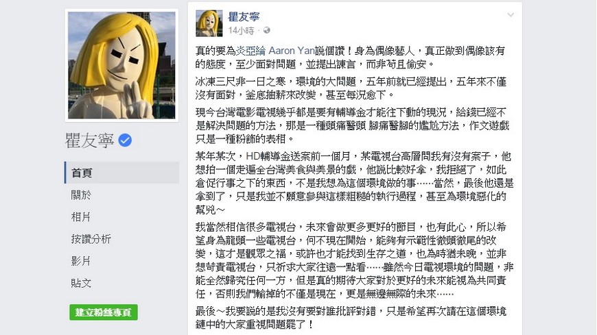Select the 首頁 tab in sidebar
Screen dimensions: 597x335
click(x=122, y=173)
